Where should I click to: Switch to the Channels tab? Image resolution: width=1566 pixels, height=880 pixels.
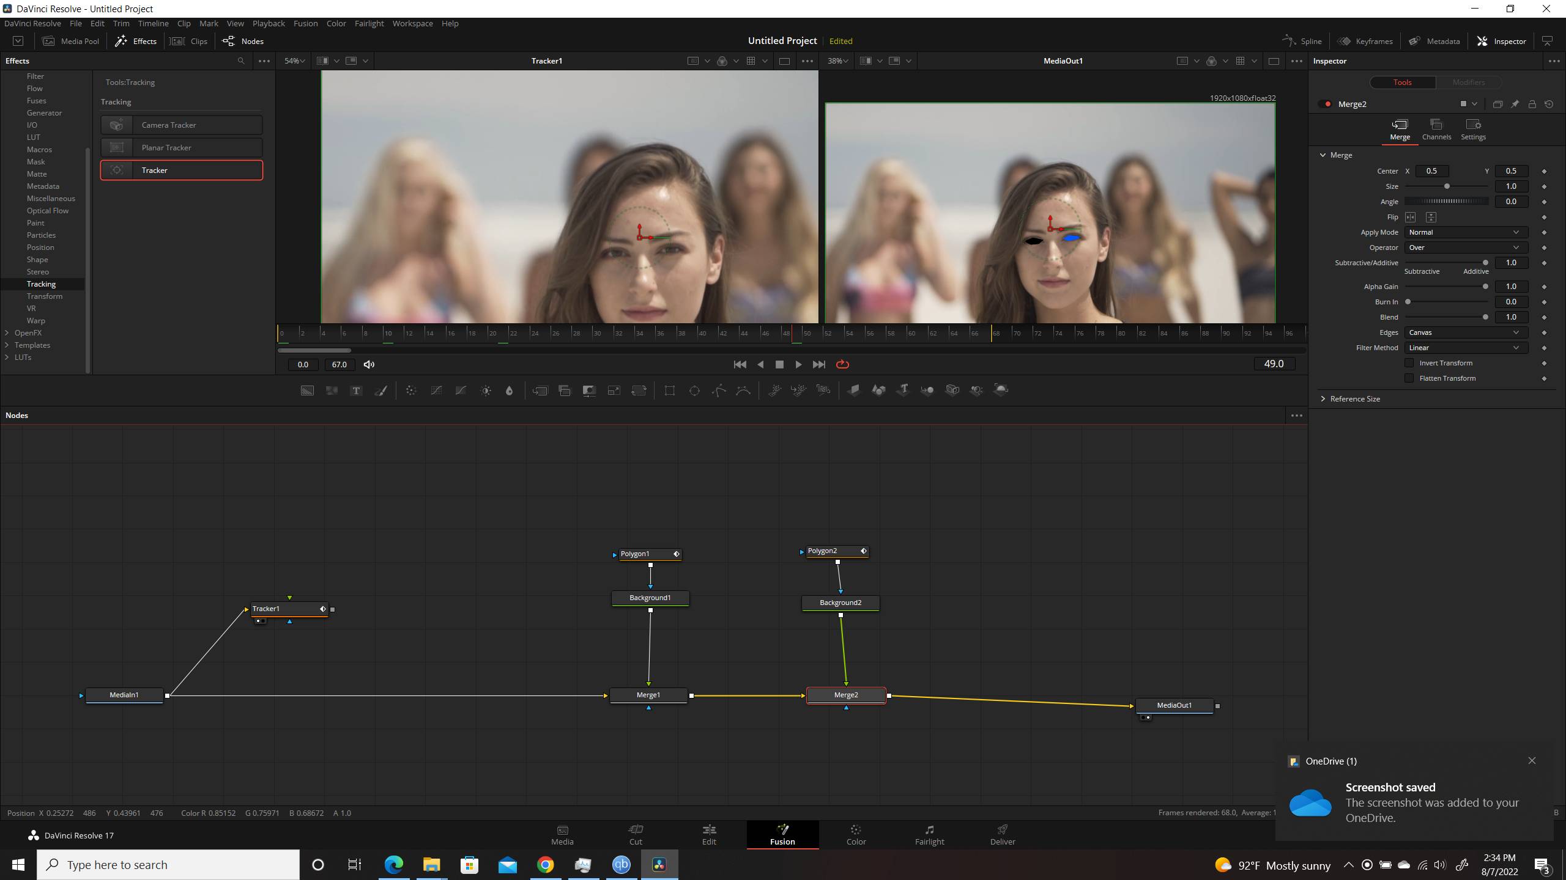[x=1436, y=130]
